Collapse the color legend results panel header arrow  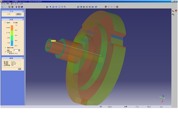coord(23,20)
